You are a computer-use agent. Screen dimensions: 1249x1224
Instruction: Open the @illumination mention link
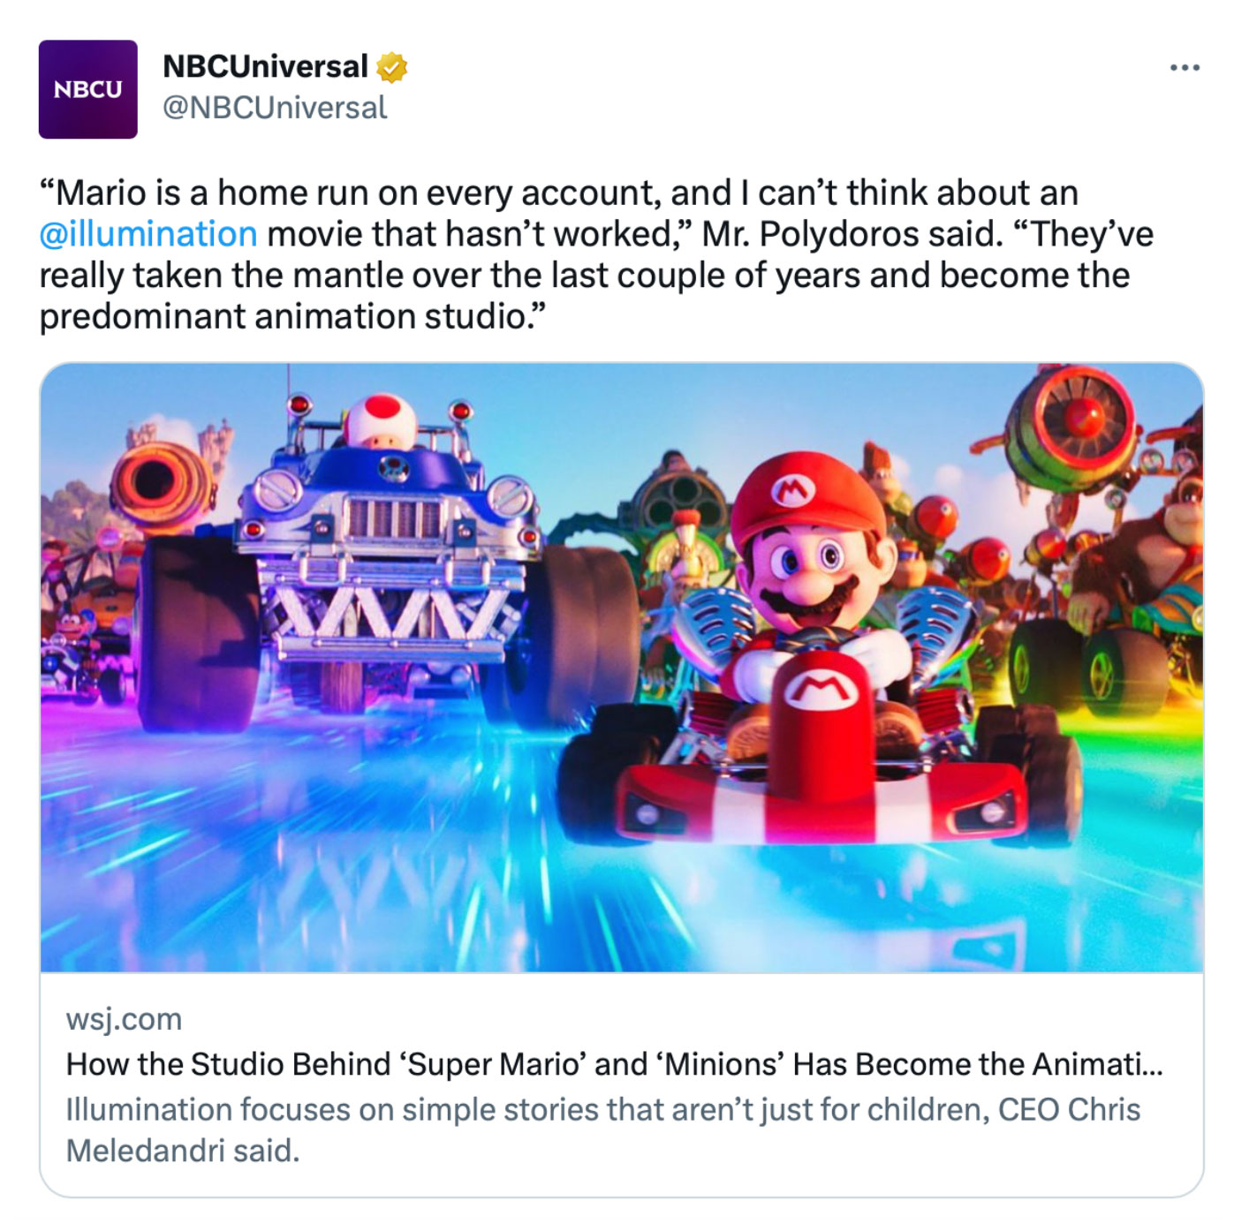[x=148, y=234]
